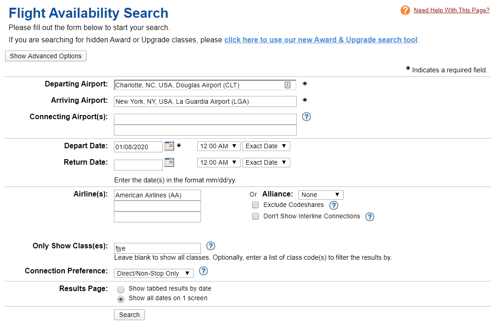Click help icon beside Only Show Class(es)

coord(211,246)
